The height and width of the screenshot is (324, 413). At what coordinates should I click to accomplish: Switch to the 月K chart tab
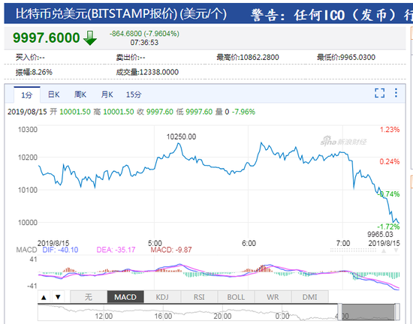click(x=107, y=94)
